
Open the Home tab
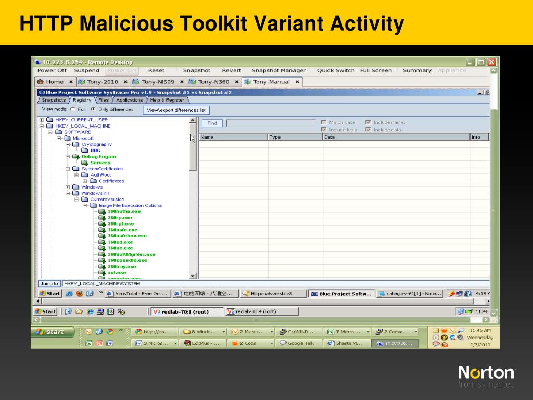click(x=55, y=82)
